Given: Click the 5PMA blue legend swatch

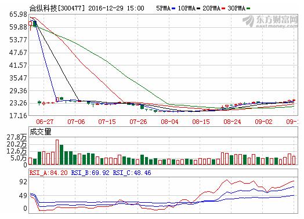Looking at the screenshot, I should (x=173, y=9).
